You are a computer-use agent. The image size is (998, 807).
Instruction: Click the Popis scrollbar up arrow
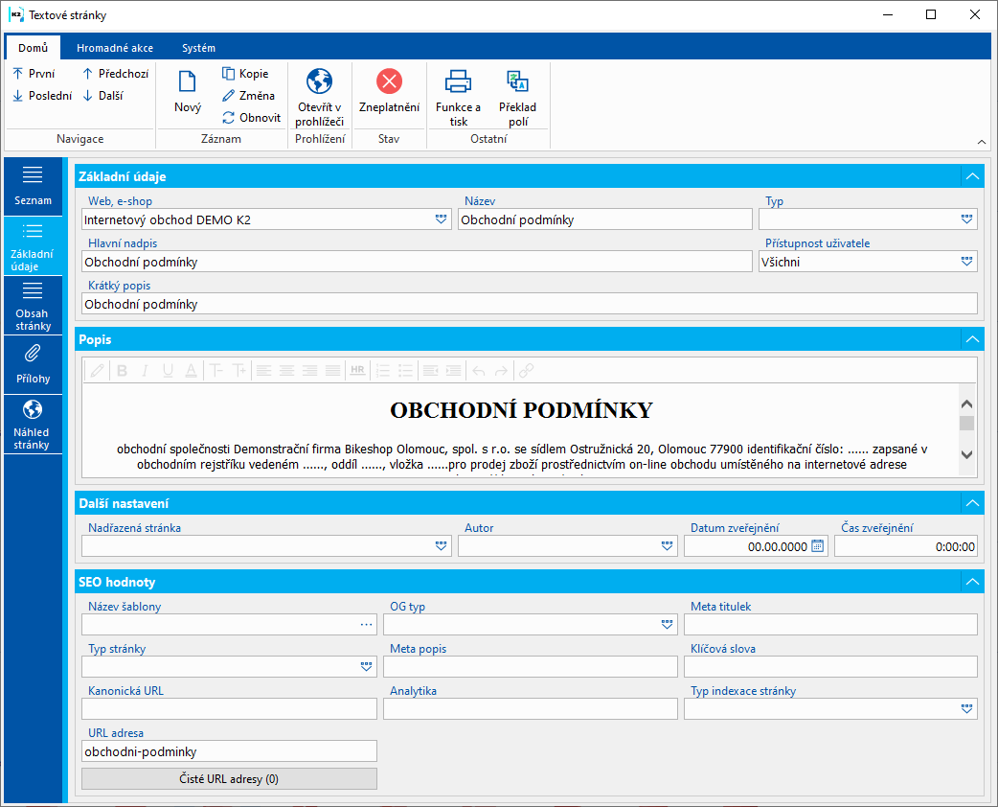tap(966, 403)
